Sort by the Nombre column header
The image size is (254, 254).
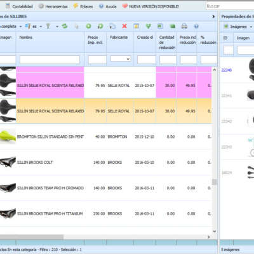point(26,37)
